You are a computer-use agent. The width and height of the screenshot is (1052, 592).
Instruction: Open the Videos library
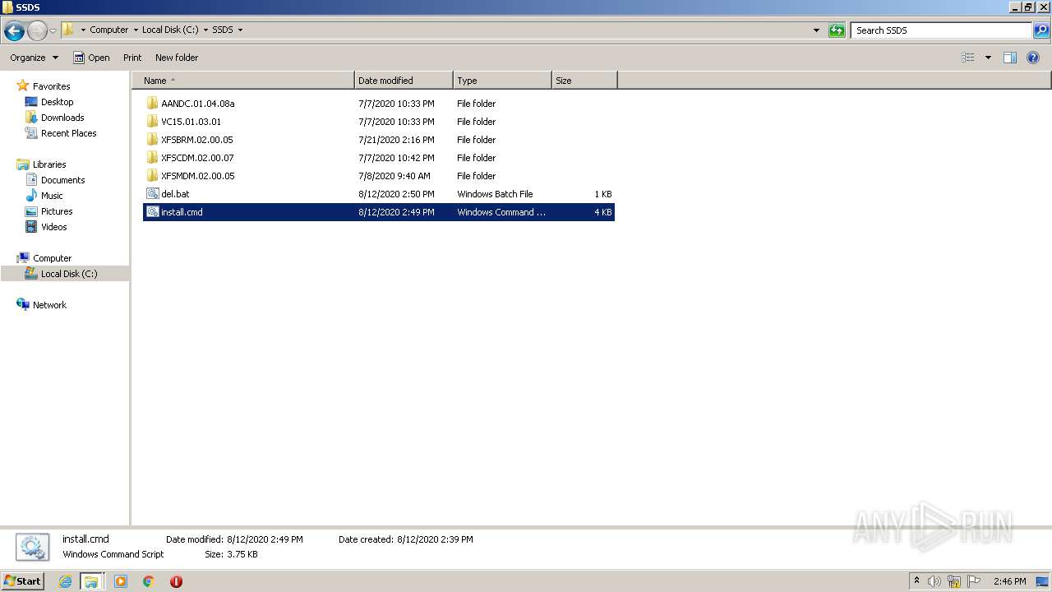click(x=54, y=227)
